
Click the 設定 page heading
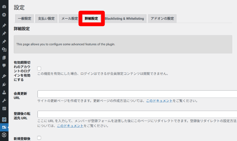[19, 7]
